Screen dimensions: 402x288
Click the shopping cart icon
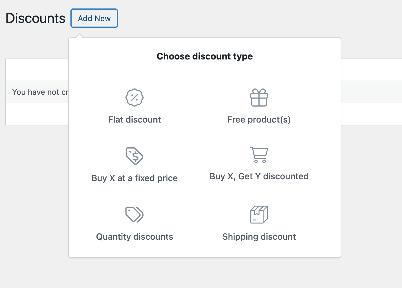[259, 155]
